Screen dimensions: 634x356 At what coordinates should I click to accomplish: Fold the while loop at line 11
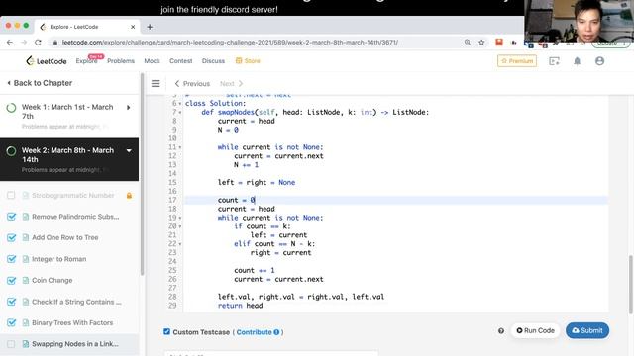(180, 147)
